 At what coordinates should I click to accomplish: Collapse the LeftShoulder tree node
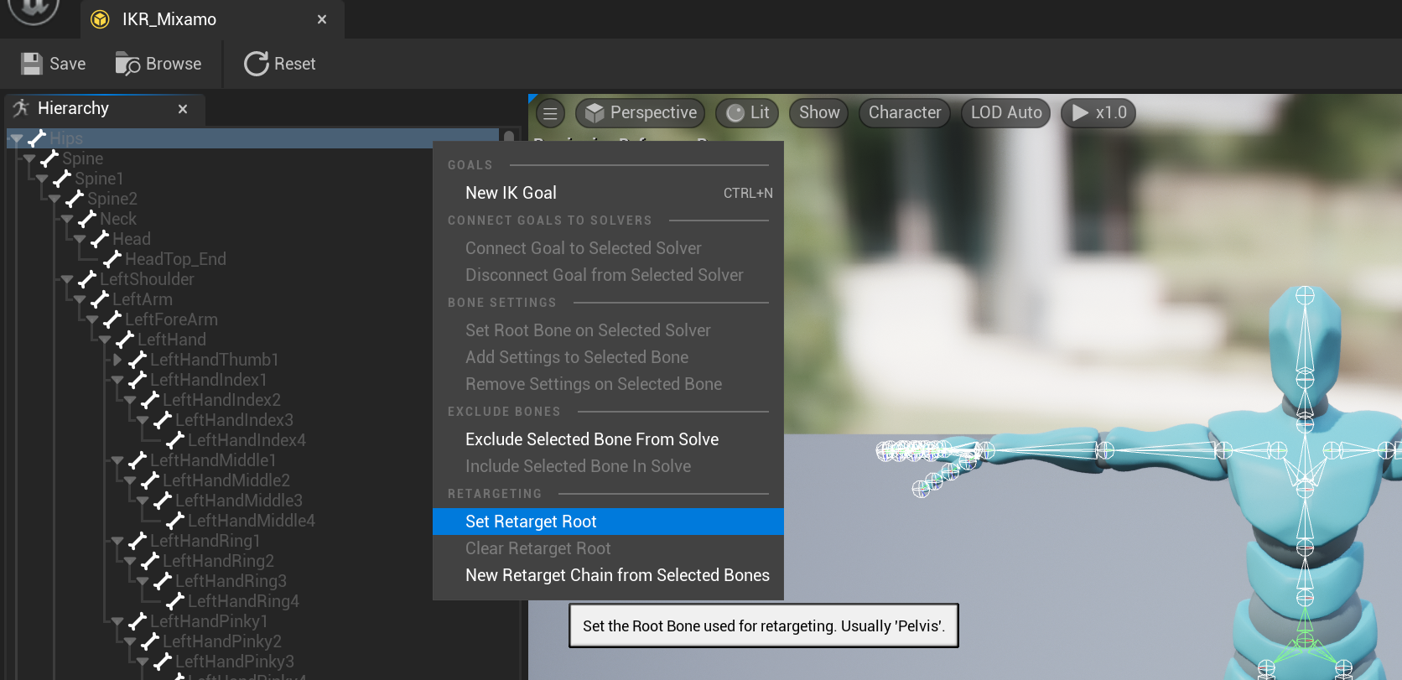pyautogui.click(x=67, y=279)
